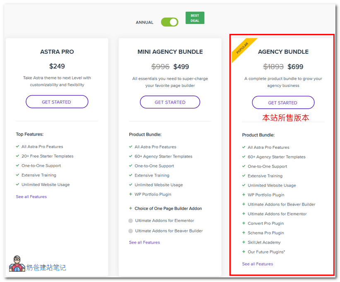340x282 pixels.
Task: Click plus icon beside Agency Ultimate Addons for Beaver Builder
Action: [x=244, y=204]
